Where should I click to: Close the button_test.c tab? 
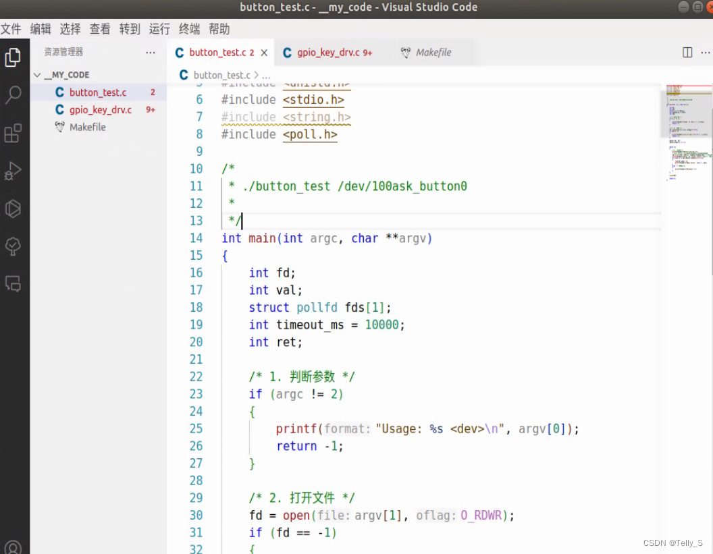click(x=264, y=53)
